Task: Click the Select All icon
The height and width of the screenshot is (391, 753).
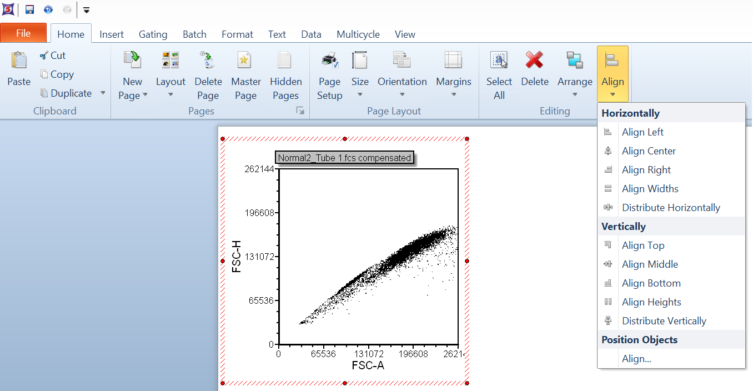Action: (499, 60)
